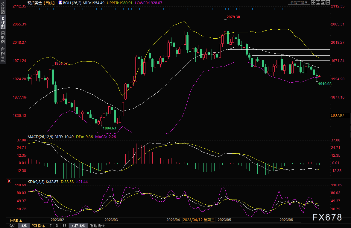Click the red KDJ panel settings icon
Screen dimensions: 351x228
click(9, 181)
